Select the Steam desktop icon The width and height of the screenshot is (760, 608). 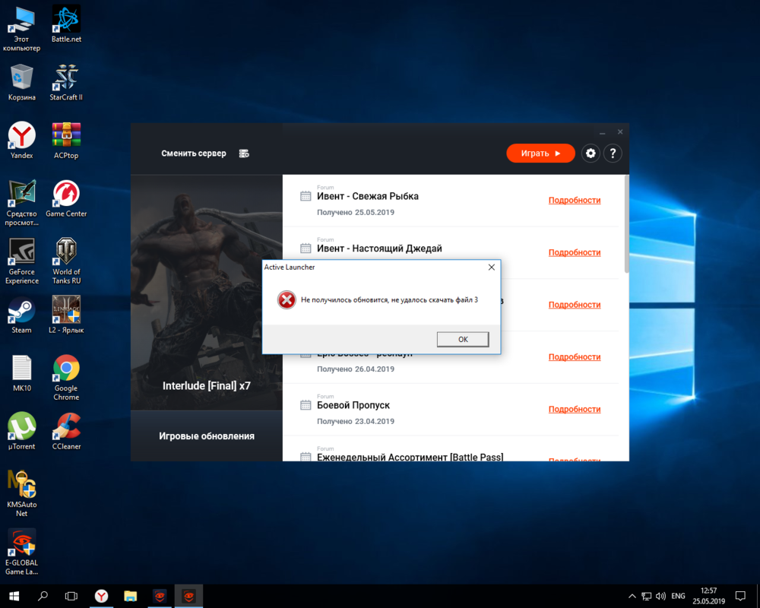[x=21, y=315]
